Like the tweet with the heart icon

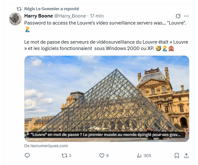click(102, 155)
